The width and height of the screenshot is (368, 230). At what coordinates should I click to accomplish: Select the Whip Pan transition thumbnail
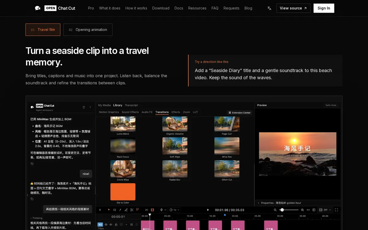227,146
